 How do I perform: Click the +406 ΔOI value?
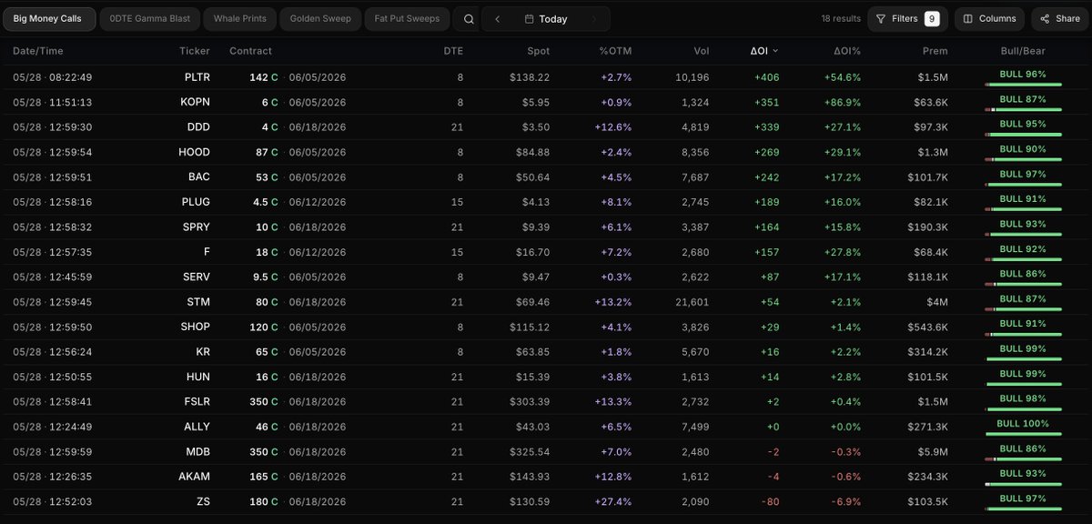point(765,77)
